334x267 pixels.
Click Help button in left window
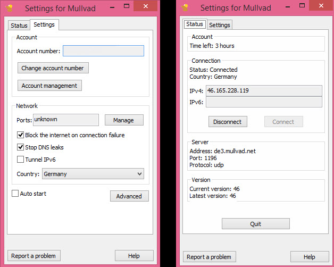coord(134,256)
